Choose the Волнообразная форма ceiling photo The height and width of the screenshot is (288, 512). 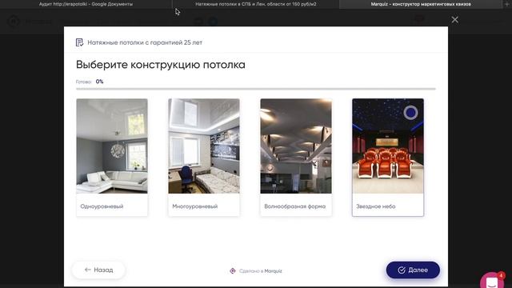click(296, 146)
